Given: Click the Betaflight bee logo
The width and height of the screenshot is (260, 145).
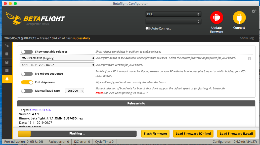Looking at the screenshot, I should [x=14, y=18].
